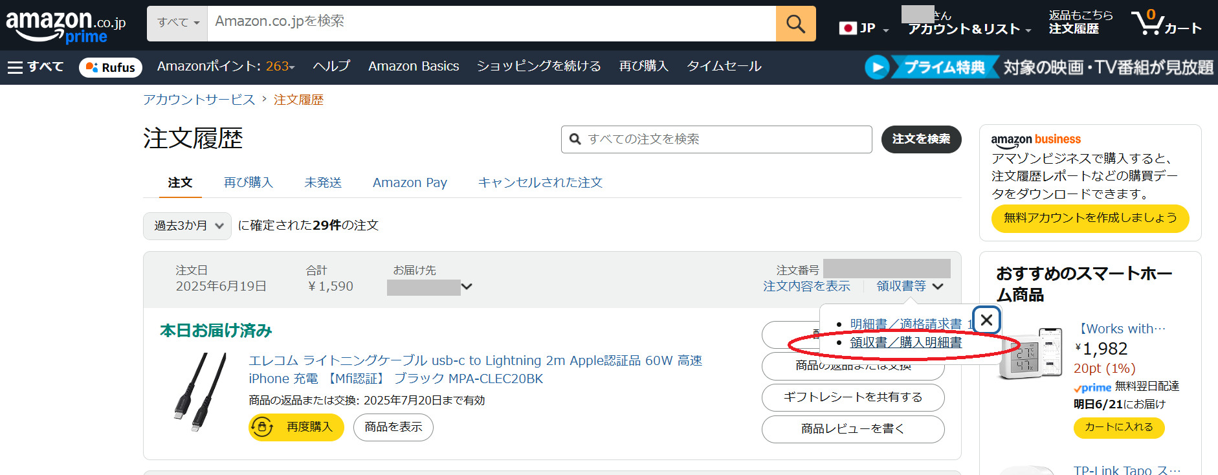Click 無料アカウントを作成しましょう button
1218x475 pixels.
pyautogui.click(x=1090, y=218)
